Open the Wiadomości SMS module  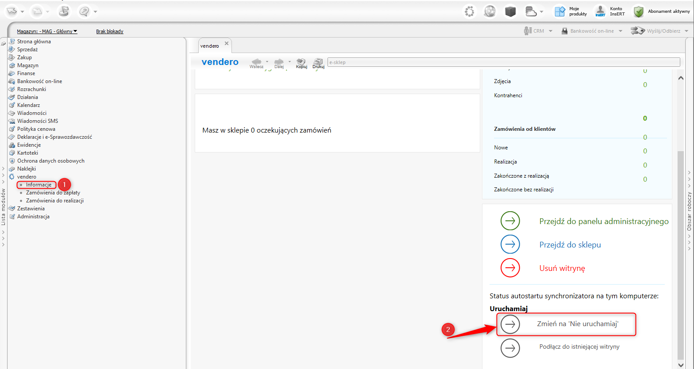coord(38,121)
